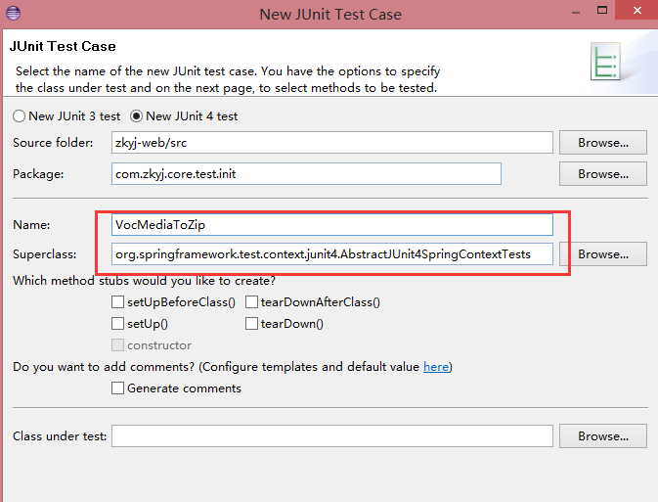Click the JUnit wizard banner icon
658x502 pixels.
606,63
